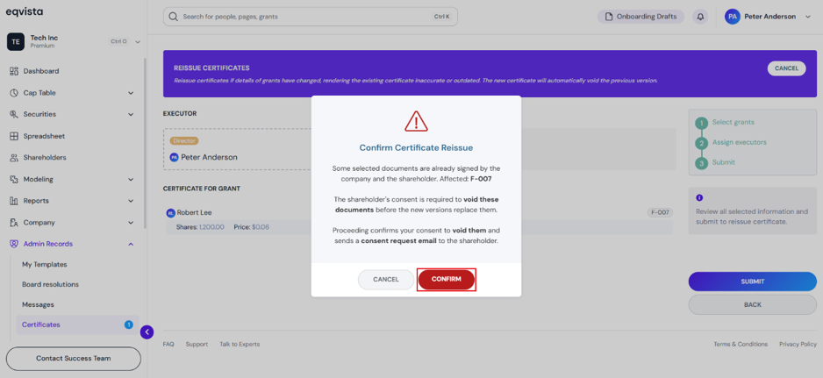Expand the Company menu chevron
The height and width of the screenshot is (378, 823).
click(x=131, y=223)
